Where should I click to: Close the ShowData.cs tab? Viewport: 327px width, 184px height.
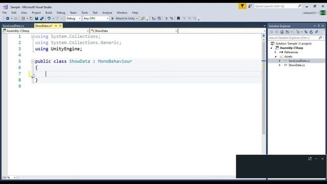coord(60,26)
